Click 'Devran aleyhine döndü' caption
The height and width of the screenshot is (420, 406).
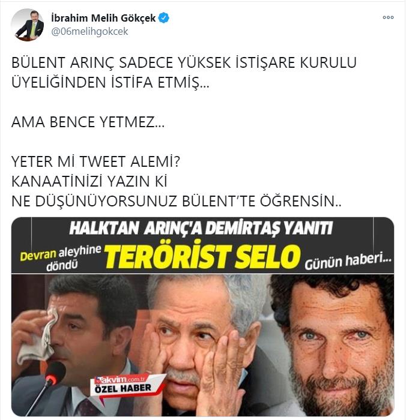pyautogui.click(x=61, y=257)
